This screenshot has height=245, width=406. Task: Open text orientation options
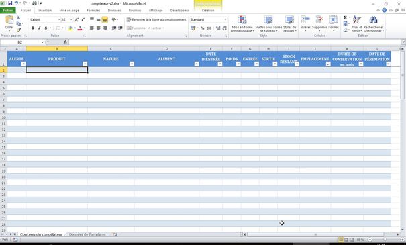114,19
